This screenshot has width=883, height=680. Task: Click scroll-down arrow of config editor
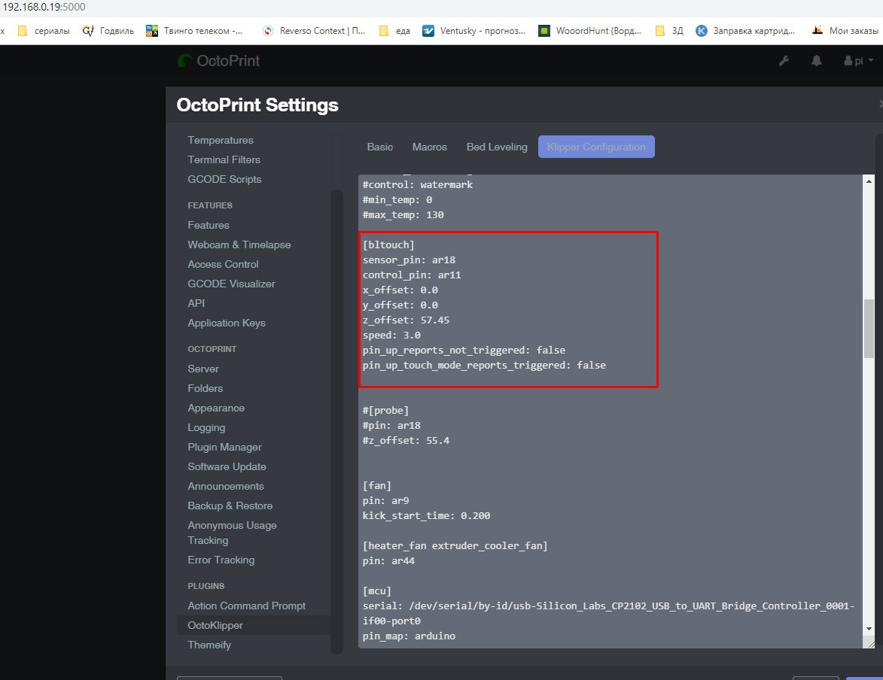point(869,629)
